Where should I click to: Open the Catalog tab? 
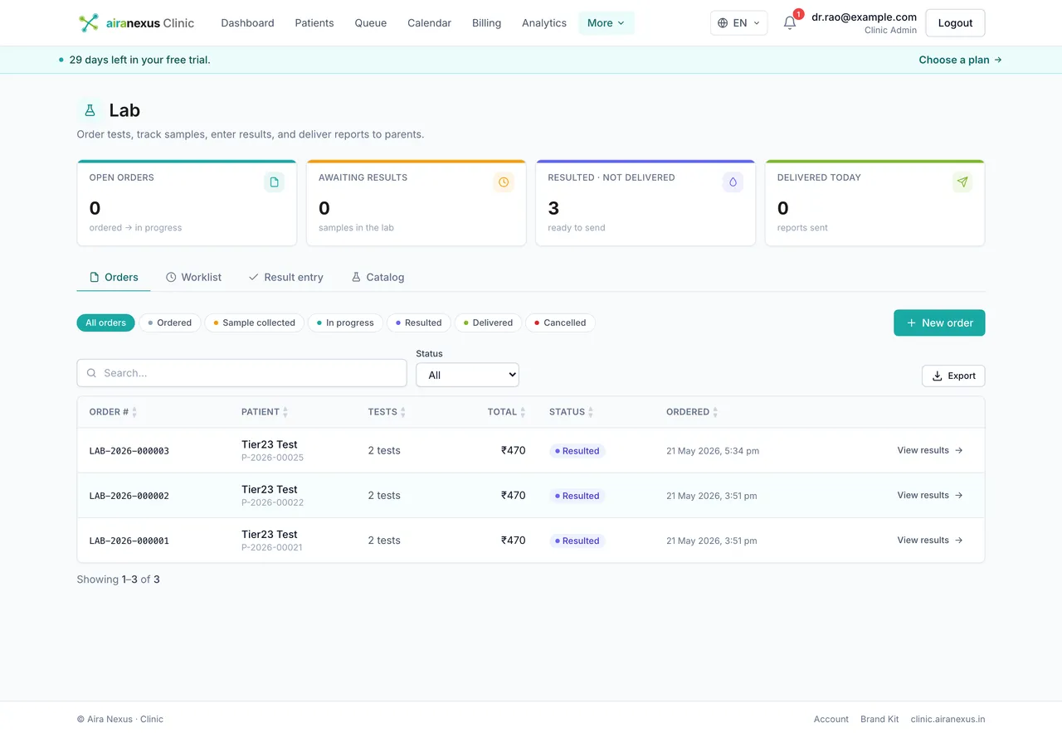tap(378, 277)
